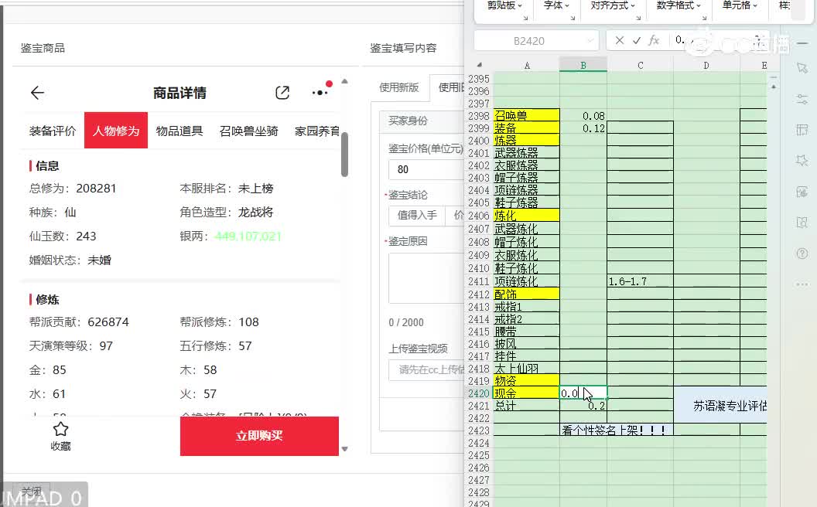817x507 pixels.
Task: Select the 戒指1 cell
Action: (527, 307)
